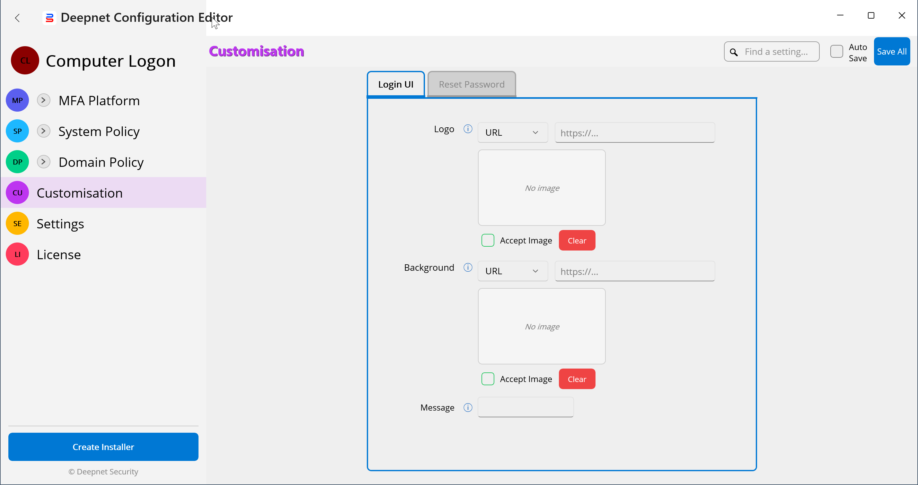
Task: Click the SE Settings badge icon
Action: (17, 224)
